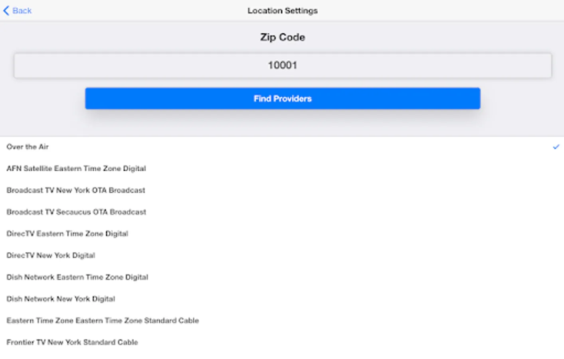Go back using the Back button
This screenshot has height=359, width=564.
click(17, 11)
